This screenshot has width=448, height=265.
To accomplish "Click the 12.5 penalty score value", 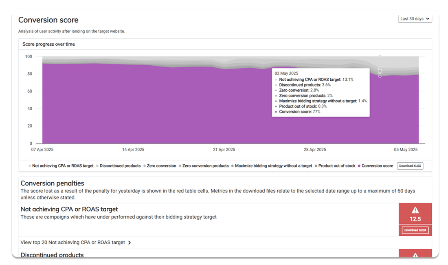I will pos(415,219).
